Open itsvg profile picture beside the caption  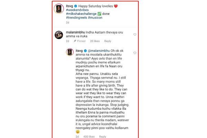point(59,10)
